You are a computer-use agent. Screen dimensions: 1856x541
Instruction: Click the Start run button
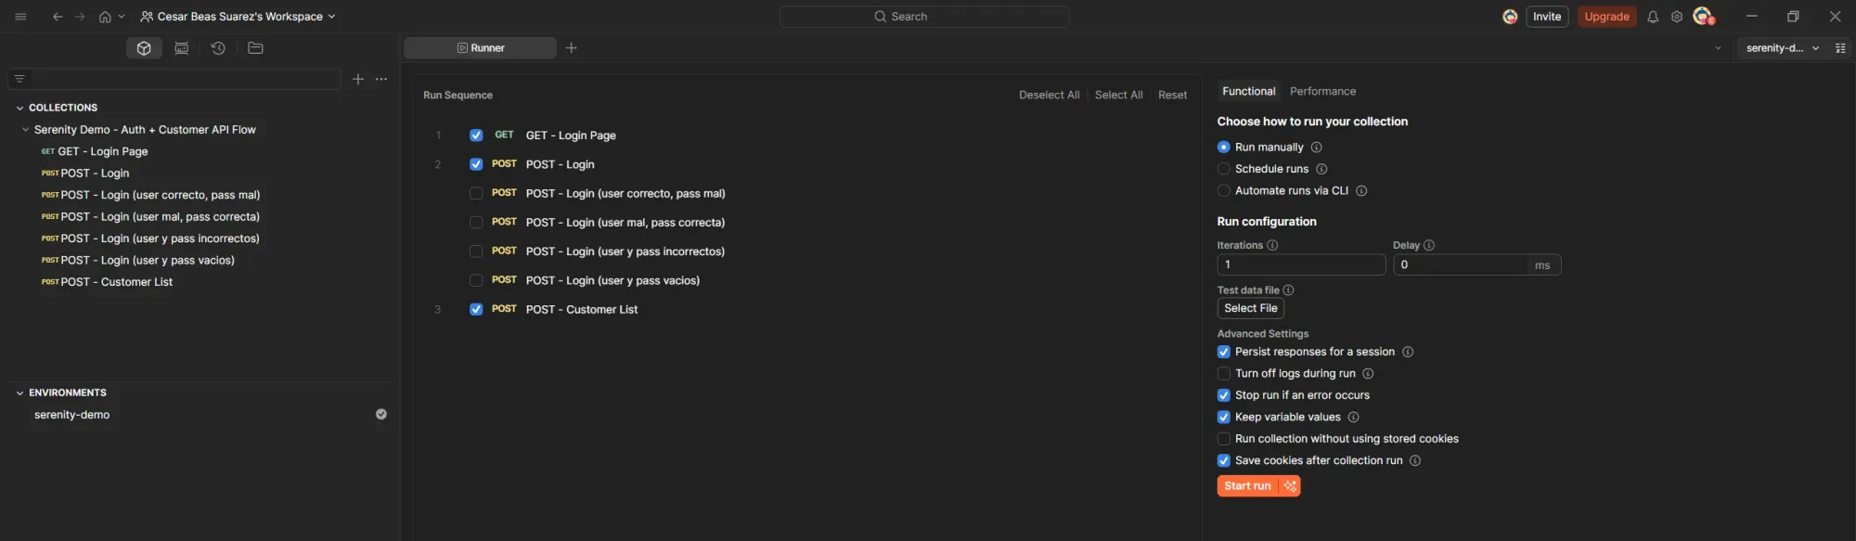click(1247, 486)
